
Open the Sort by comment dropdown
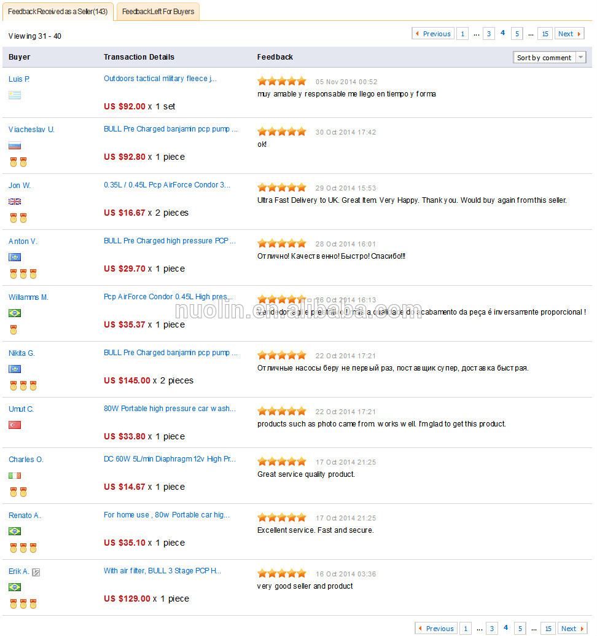[x=549, y=58]
